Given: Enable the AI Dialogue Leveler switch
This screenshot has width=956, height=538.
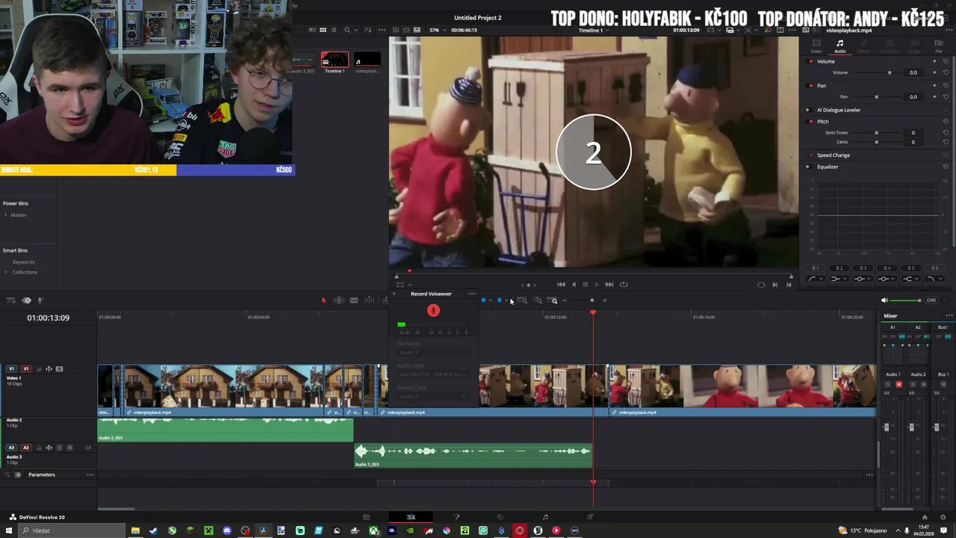Looking at the screenshot, I should coord(809,110).
